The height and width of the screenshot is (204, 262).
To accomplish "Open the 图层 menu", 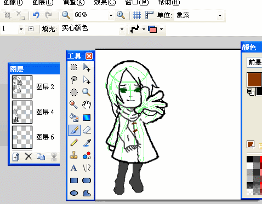I will (x=43, y=2).
